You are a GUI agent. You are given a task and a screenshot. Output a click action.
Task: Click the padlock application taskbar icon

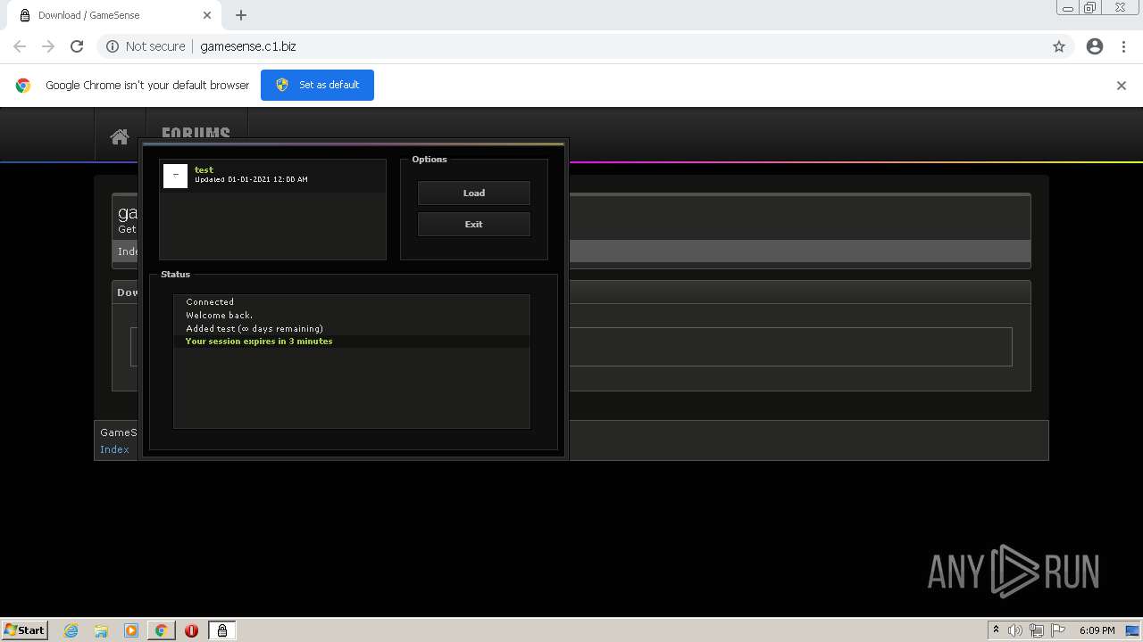coord(222,630)
